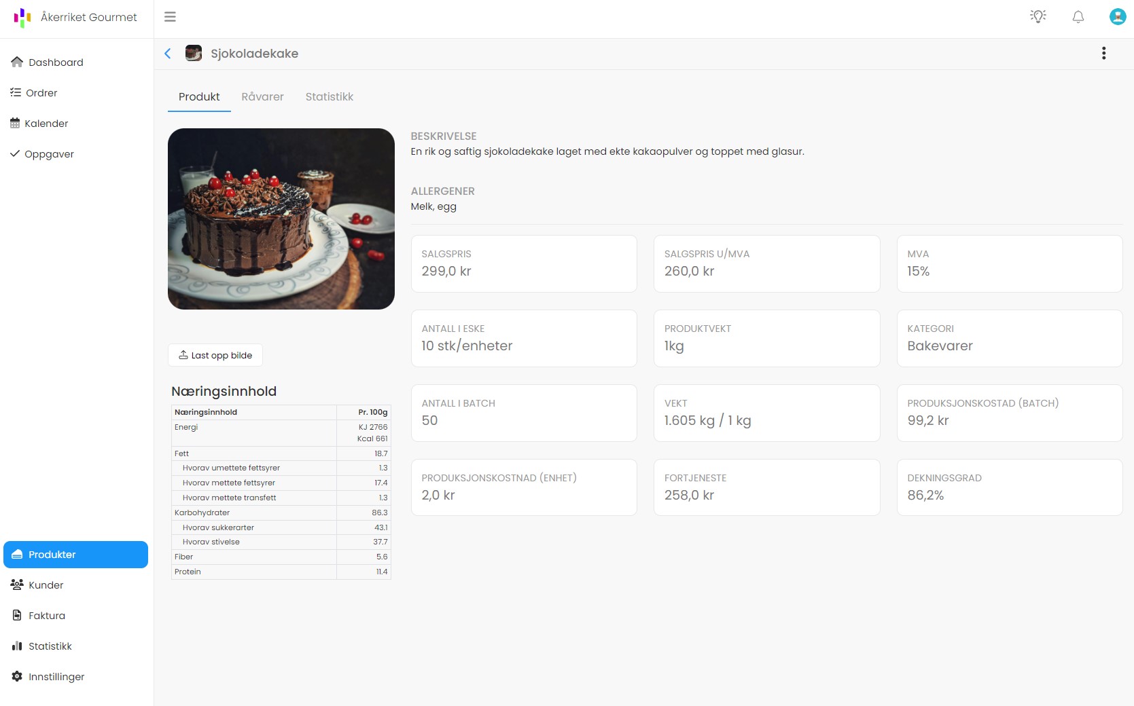Open the lightbulb tips icon
This screenshot has height=706, width=1134.
coord(1038,17)
